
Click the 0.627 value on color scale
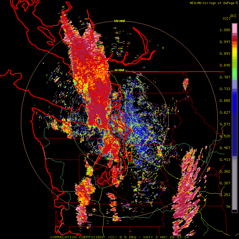225,113
